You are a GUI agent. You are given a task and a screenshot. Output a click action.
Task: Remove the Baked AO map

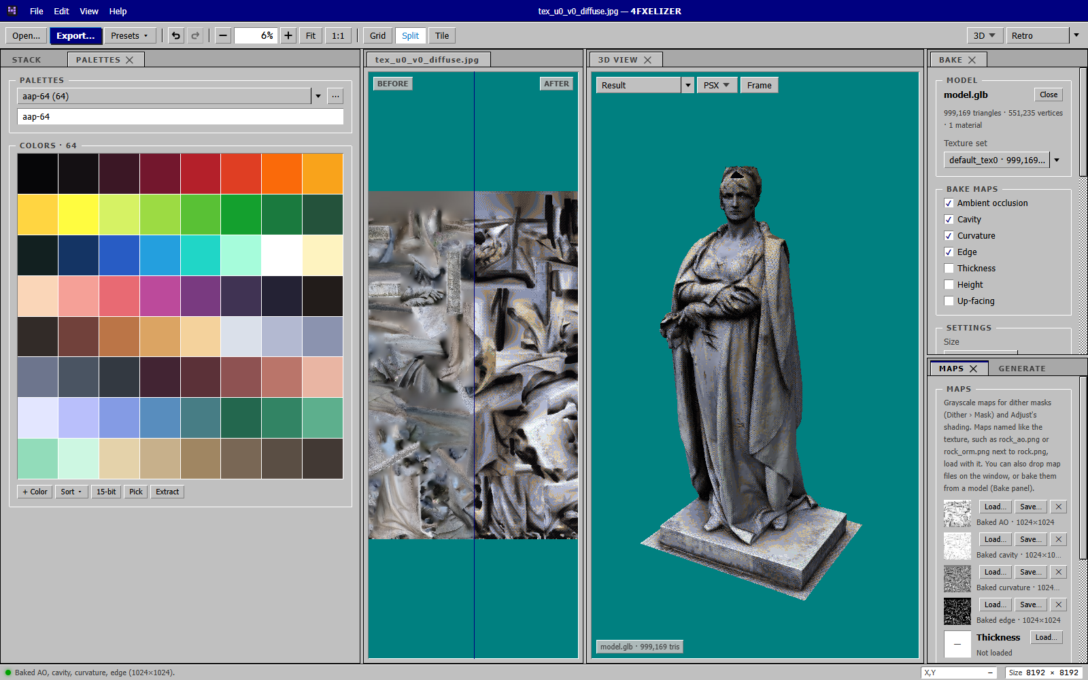pos(1059,507)
